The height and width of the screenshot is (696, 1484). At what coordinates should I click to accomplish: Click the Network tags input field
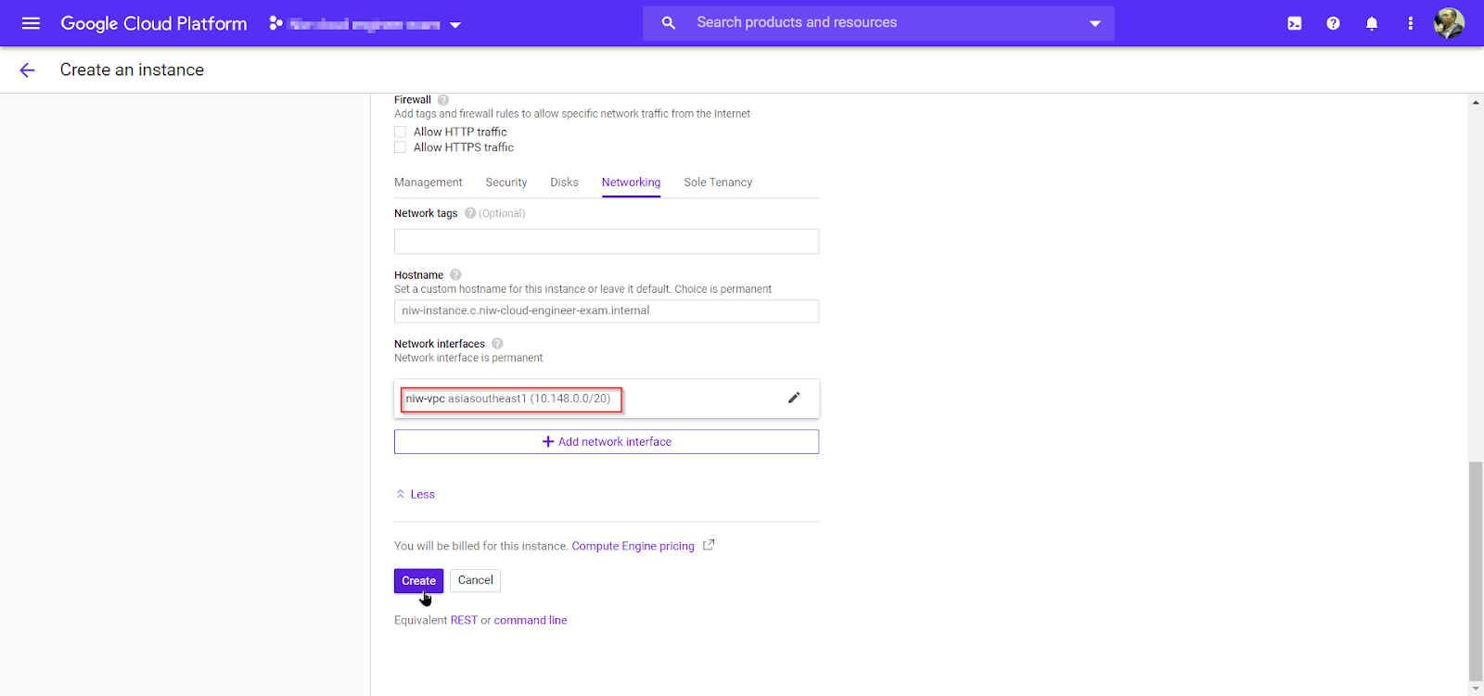pyautogui.click(x=607, y=242)
